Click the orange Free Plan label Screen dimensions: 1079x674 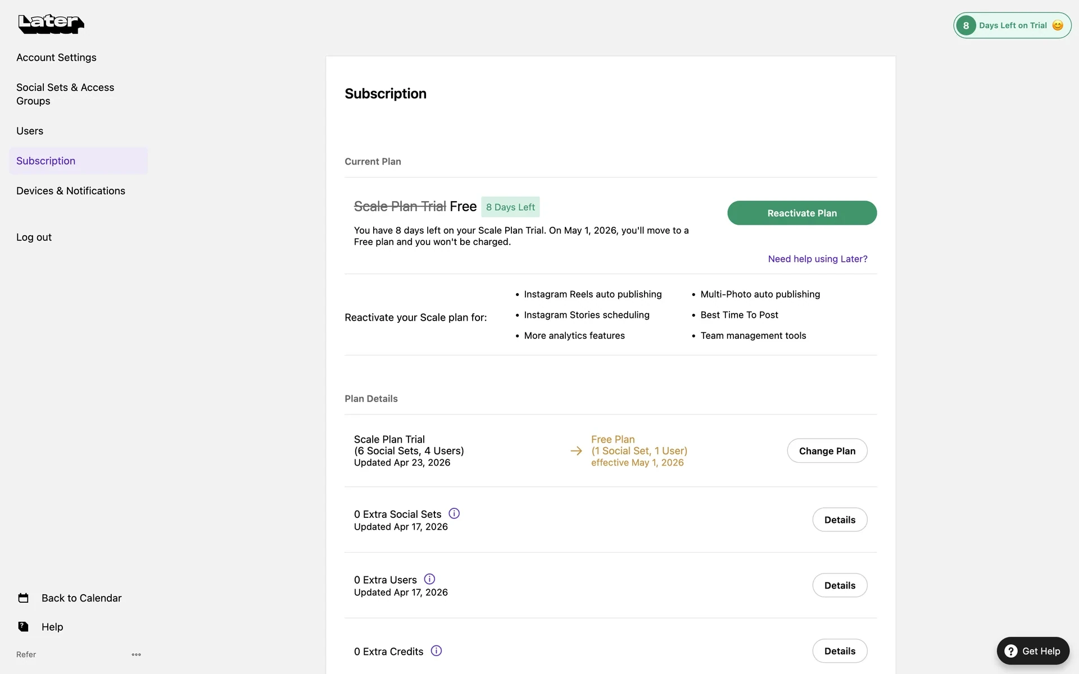(613, 439)
